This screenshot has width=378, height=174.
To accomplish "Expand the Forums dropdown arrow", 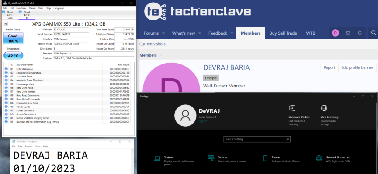I will tap(163, 33).
